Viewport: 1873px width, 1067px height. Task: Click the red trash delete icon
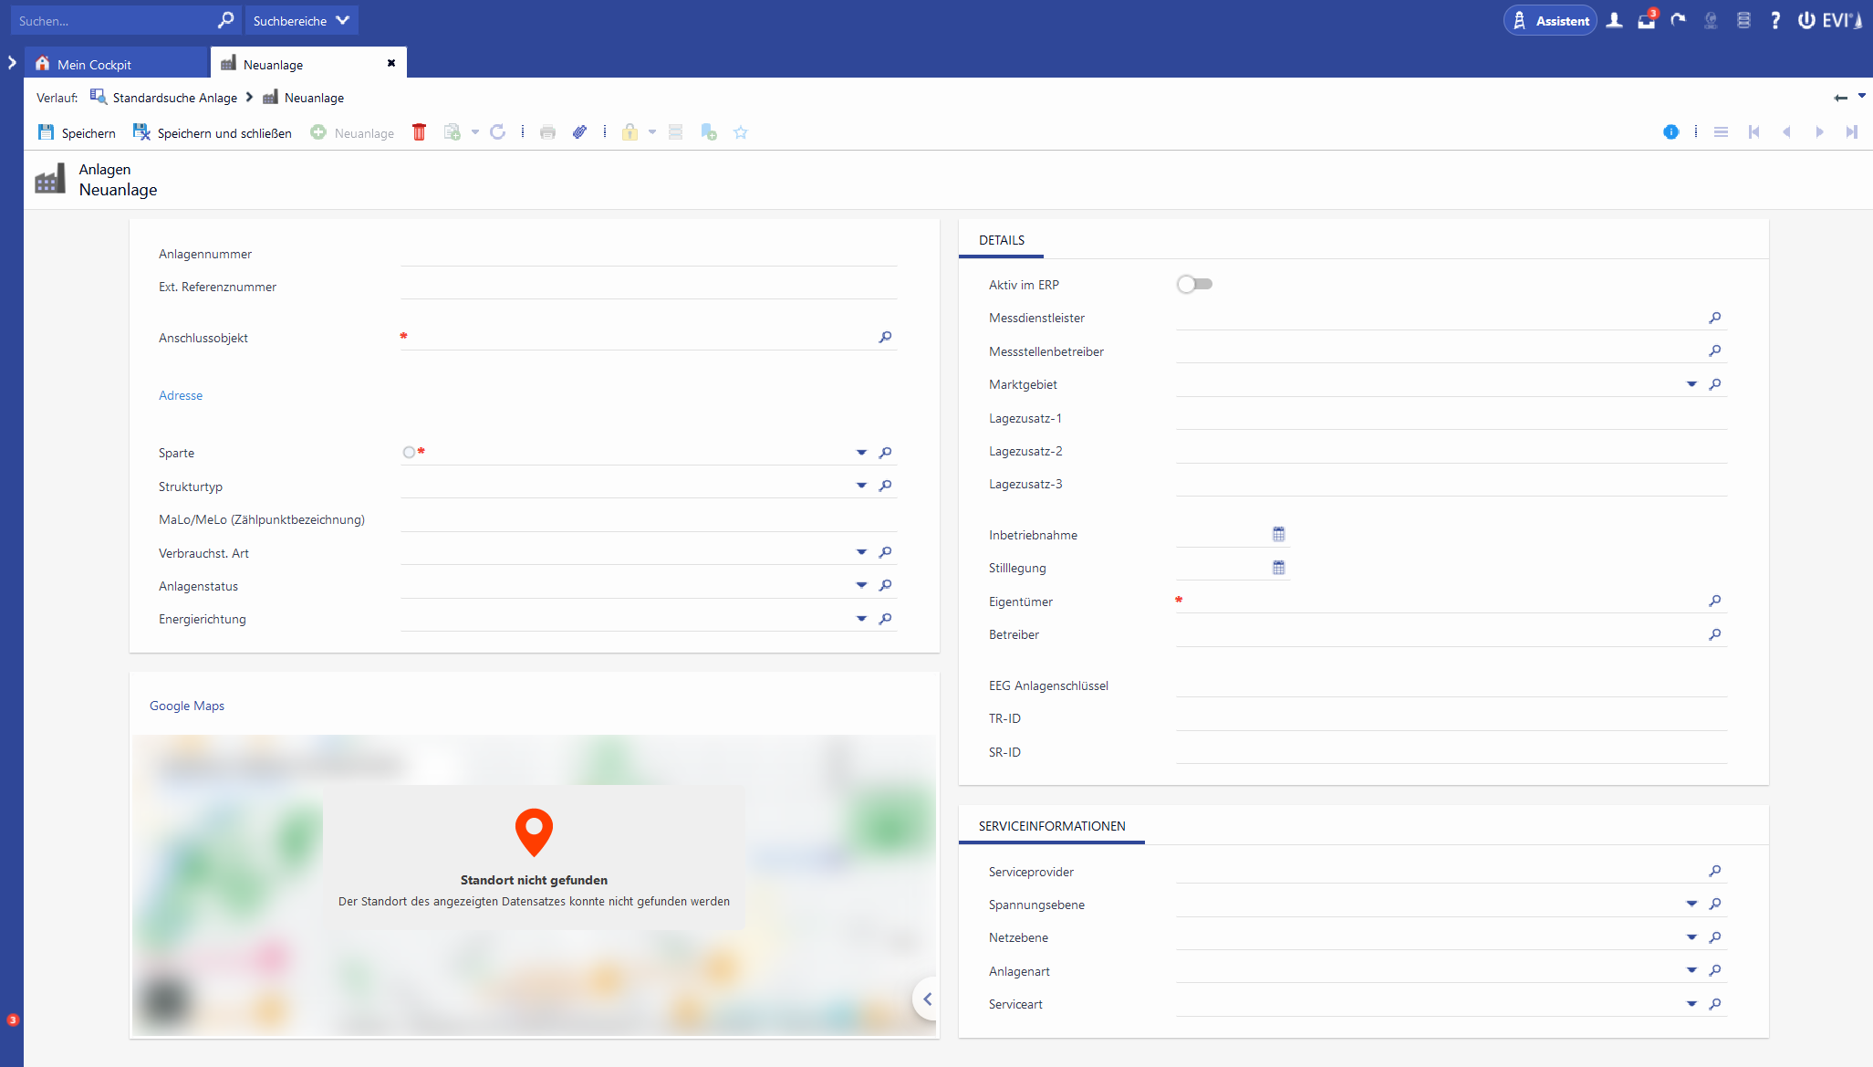pyautogui.click(x=419, y=132)
